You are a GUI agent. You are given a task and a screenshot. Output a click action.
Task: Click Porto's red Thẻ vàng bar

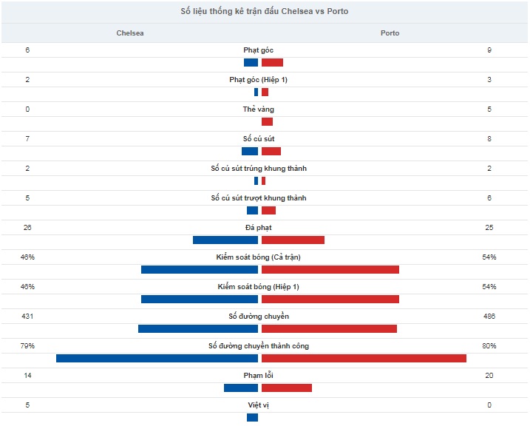267,122
